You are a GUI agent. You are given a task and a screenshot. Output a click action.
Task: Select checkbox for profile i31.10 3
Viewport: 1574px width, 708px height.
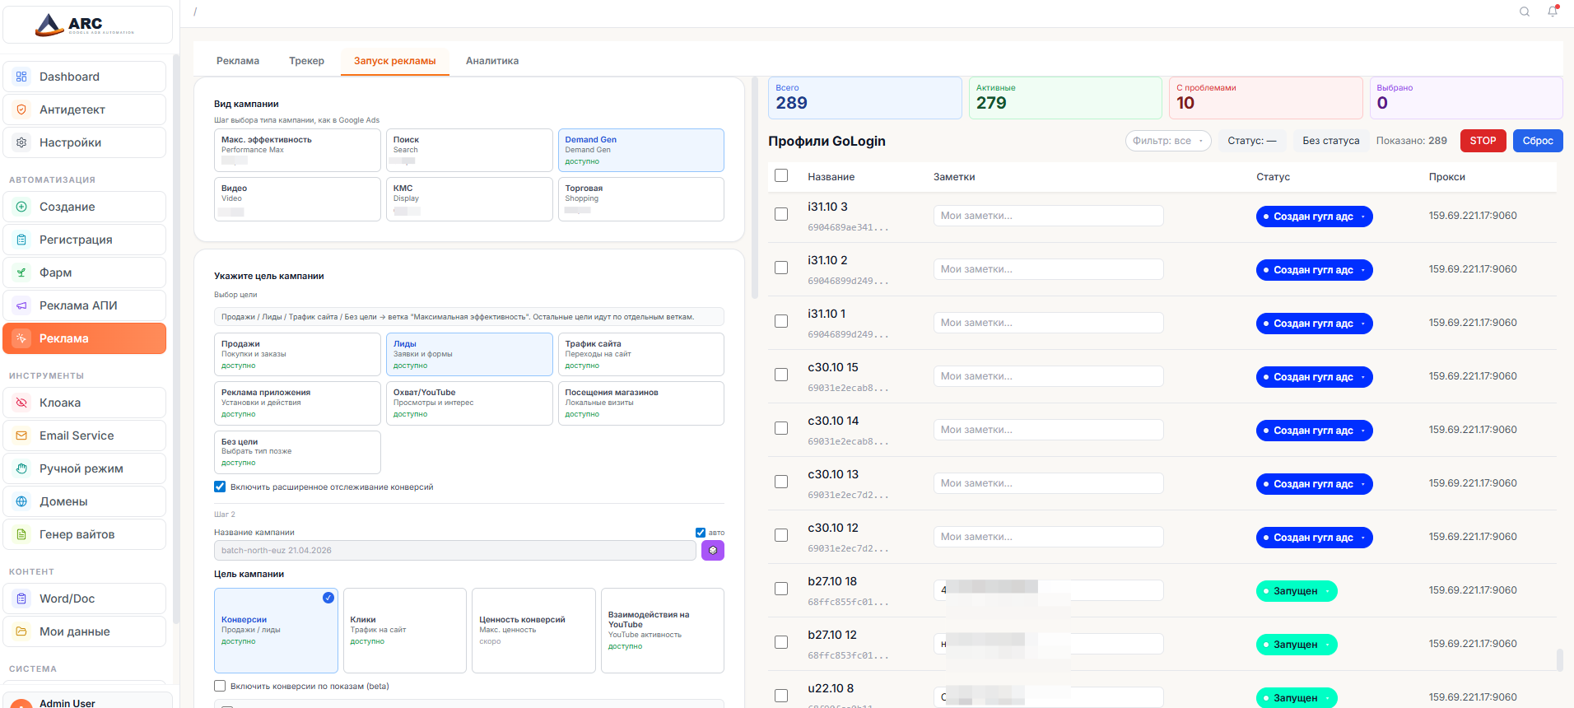(x=781, y=214)
